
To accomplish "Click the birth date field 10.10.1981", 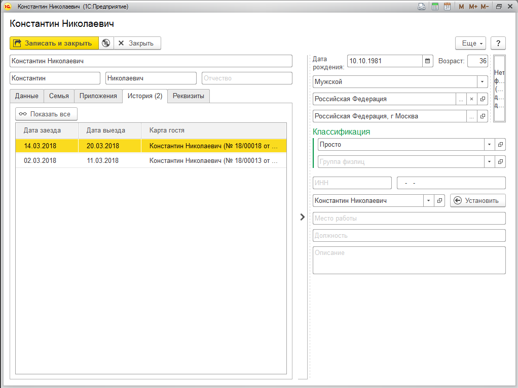I will point(385,61).
